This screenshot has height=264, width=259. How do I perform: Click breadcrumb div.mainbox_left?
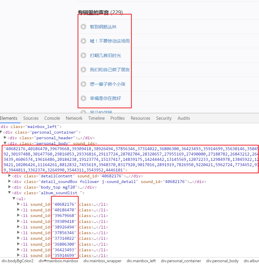[141, 261]
